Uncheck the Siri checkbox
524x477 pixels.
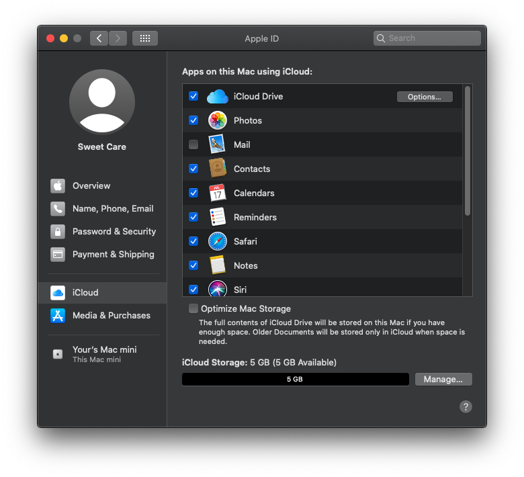(x=193, y=289)
